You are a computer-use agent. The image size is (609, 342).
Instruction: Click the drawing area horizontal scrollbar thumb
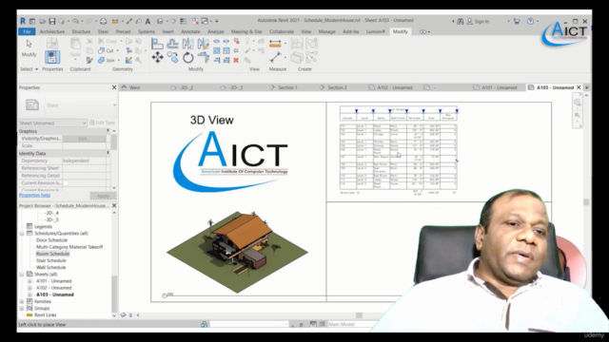tap(360, 315)
